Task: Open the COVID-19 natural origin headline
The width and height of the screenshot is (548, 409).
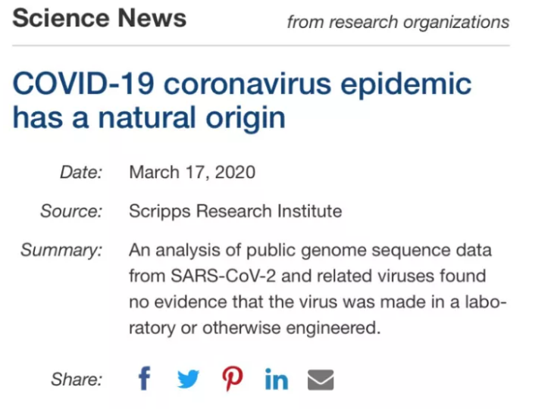Action: click(x=242, y=100)
